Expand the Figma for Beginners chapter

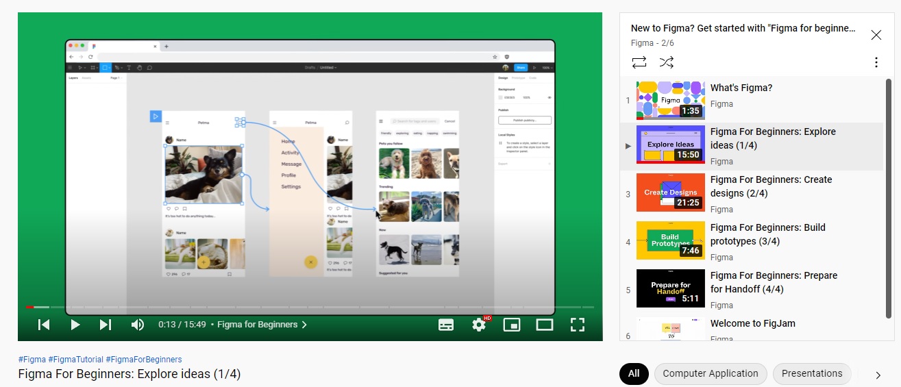262,325
